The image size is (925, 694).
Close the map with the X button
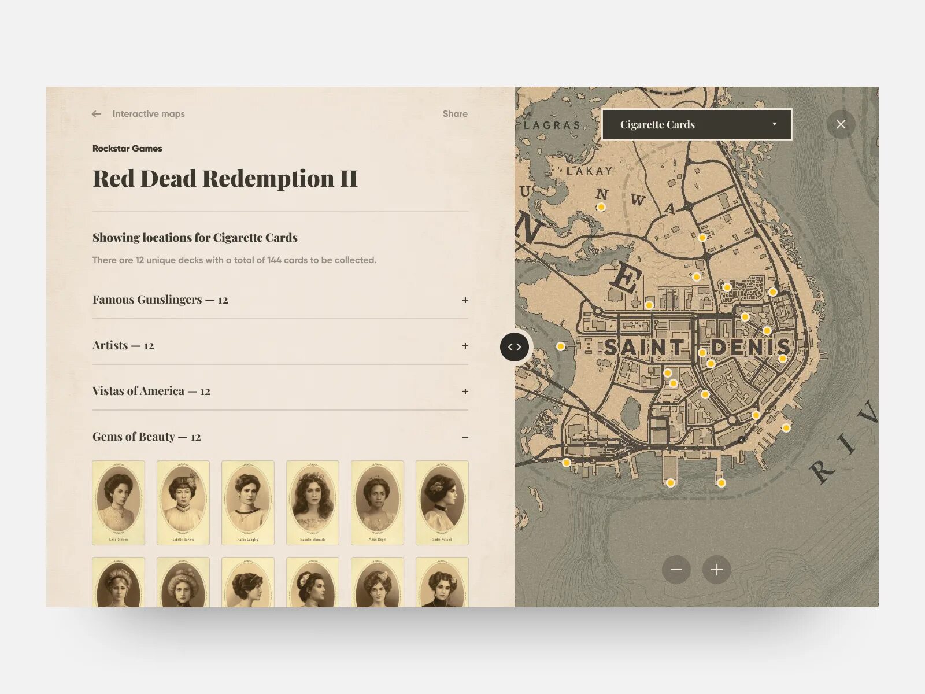pos(841,124)
